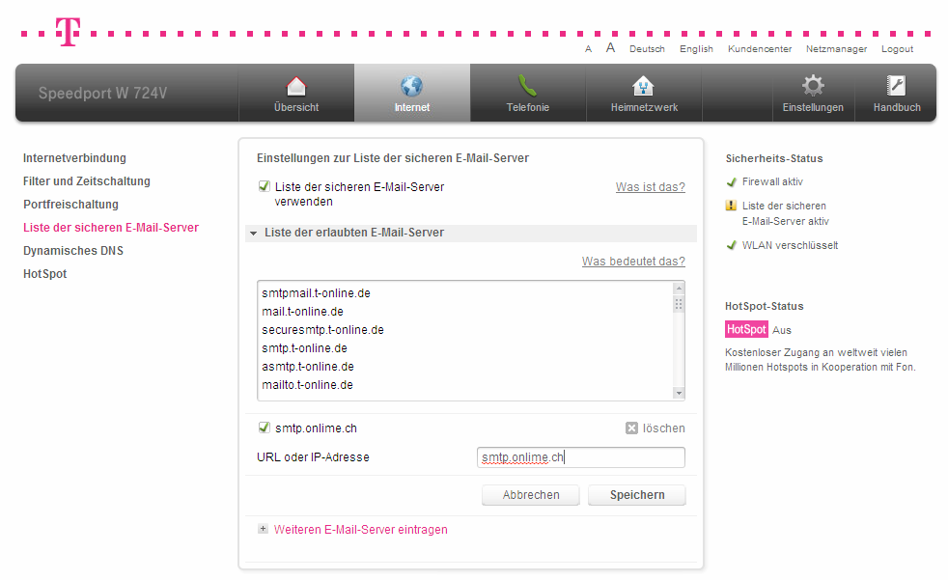The width and height of the screenshot is (948, 580).
Task: Click the plus icon beside Weiteren E-Mail-Server
Action: [263, 529]
